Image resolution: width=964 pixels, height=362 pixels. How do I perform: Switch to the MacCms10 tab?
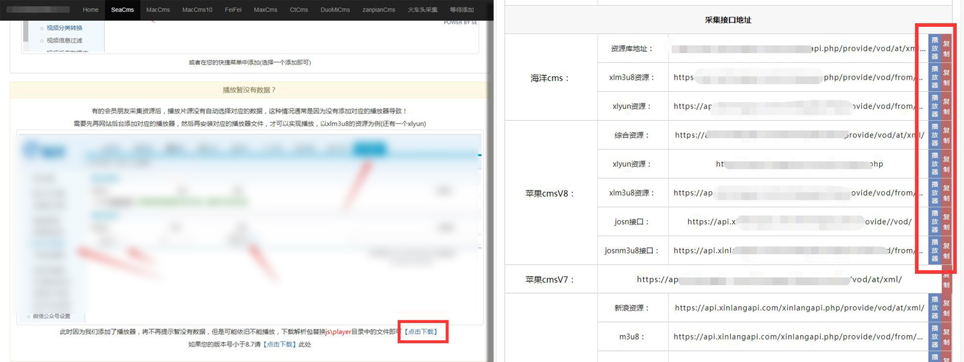(x=197, y=10)
